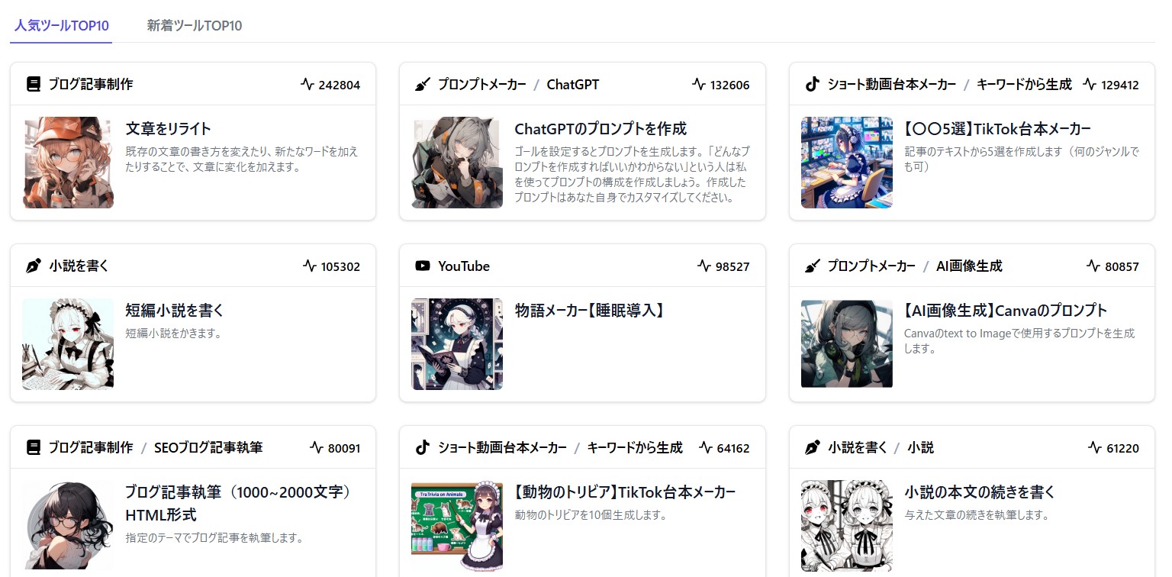Screen dimensions: 1172x577
Task: Click the TikTok icon in the 129412 card
Action: pos(812,84)
